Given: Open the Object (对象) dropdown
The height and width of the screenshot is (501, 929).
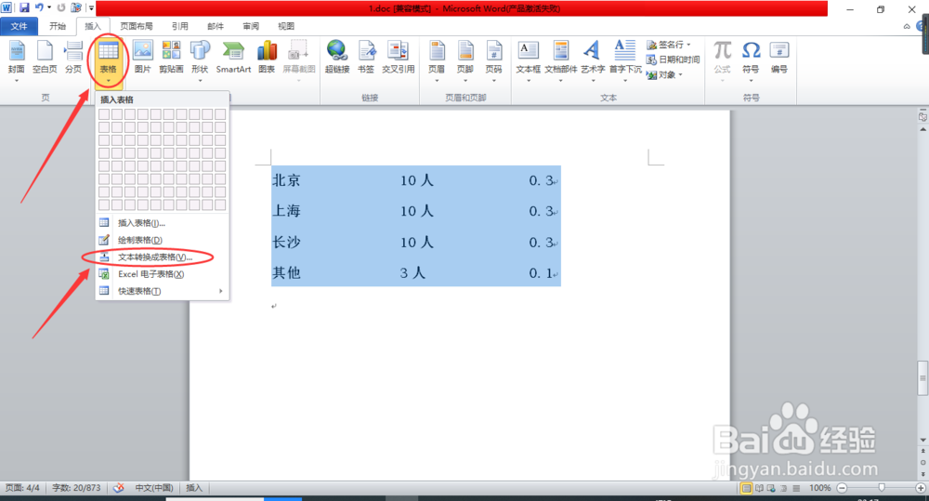Looking at the screenshot, I should point(665,74).
